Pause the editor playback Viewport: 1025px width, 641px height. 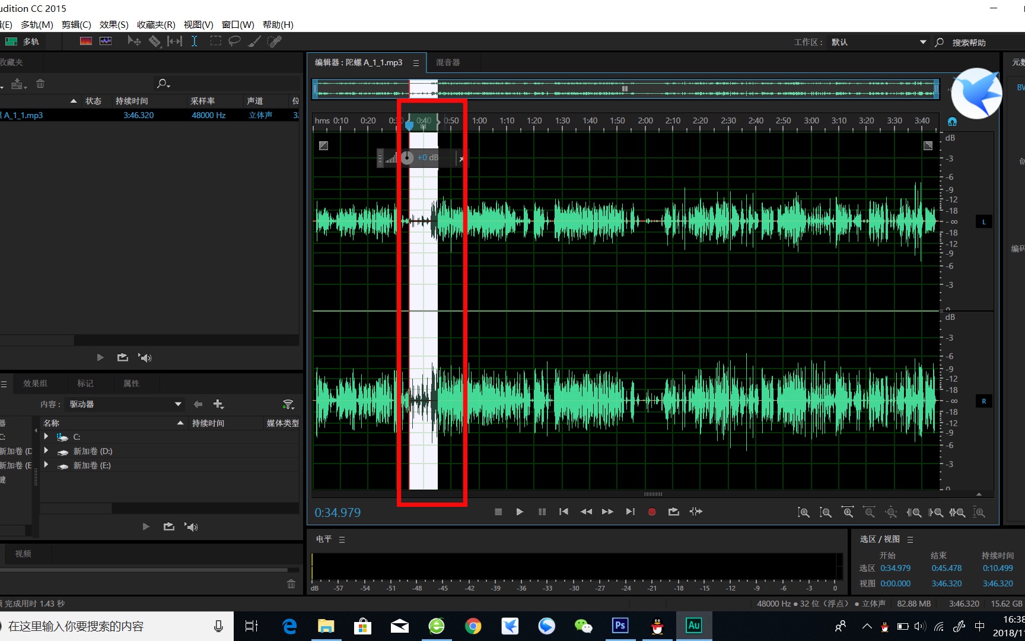[542, 512]
